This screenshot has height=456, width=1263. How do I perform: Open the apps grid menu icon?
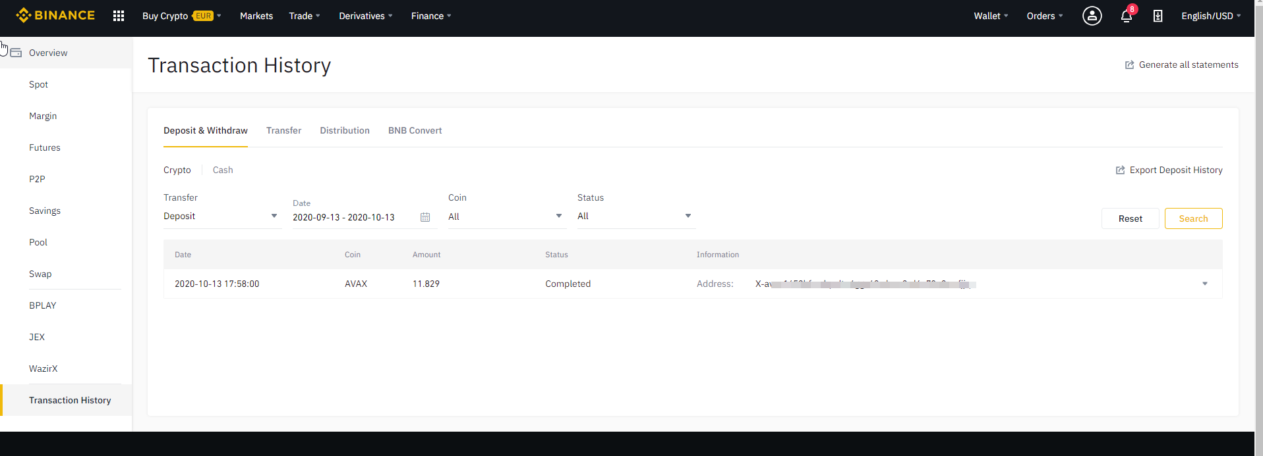(119, 16)
